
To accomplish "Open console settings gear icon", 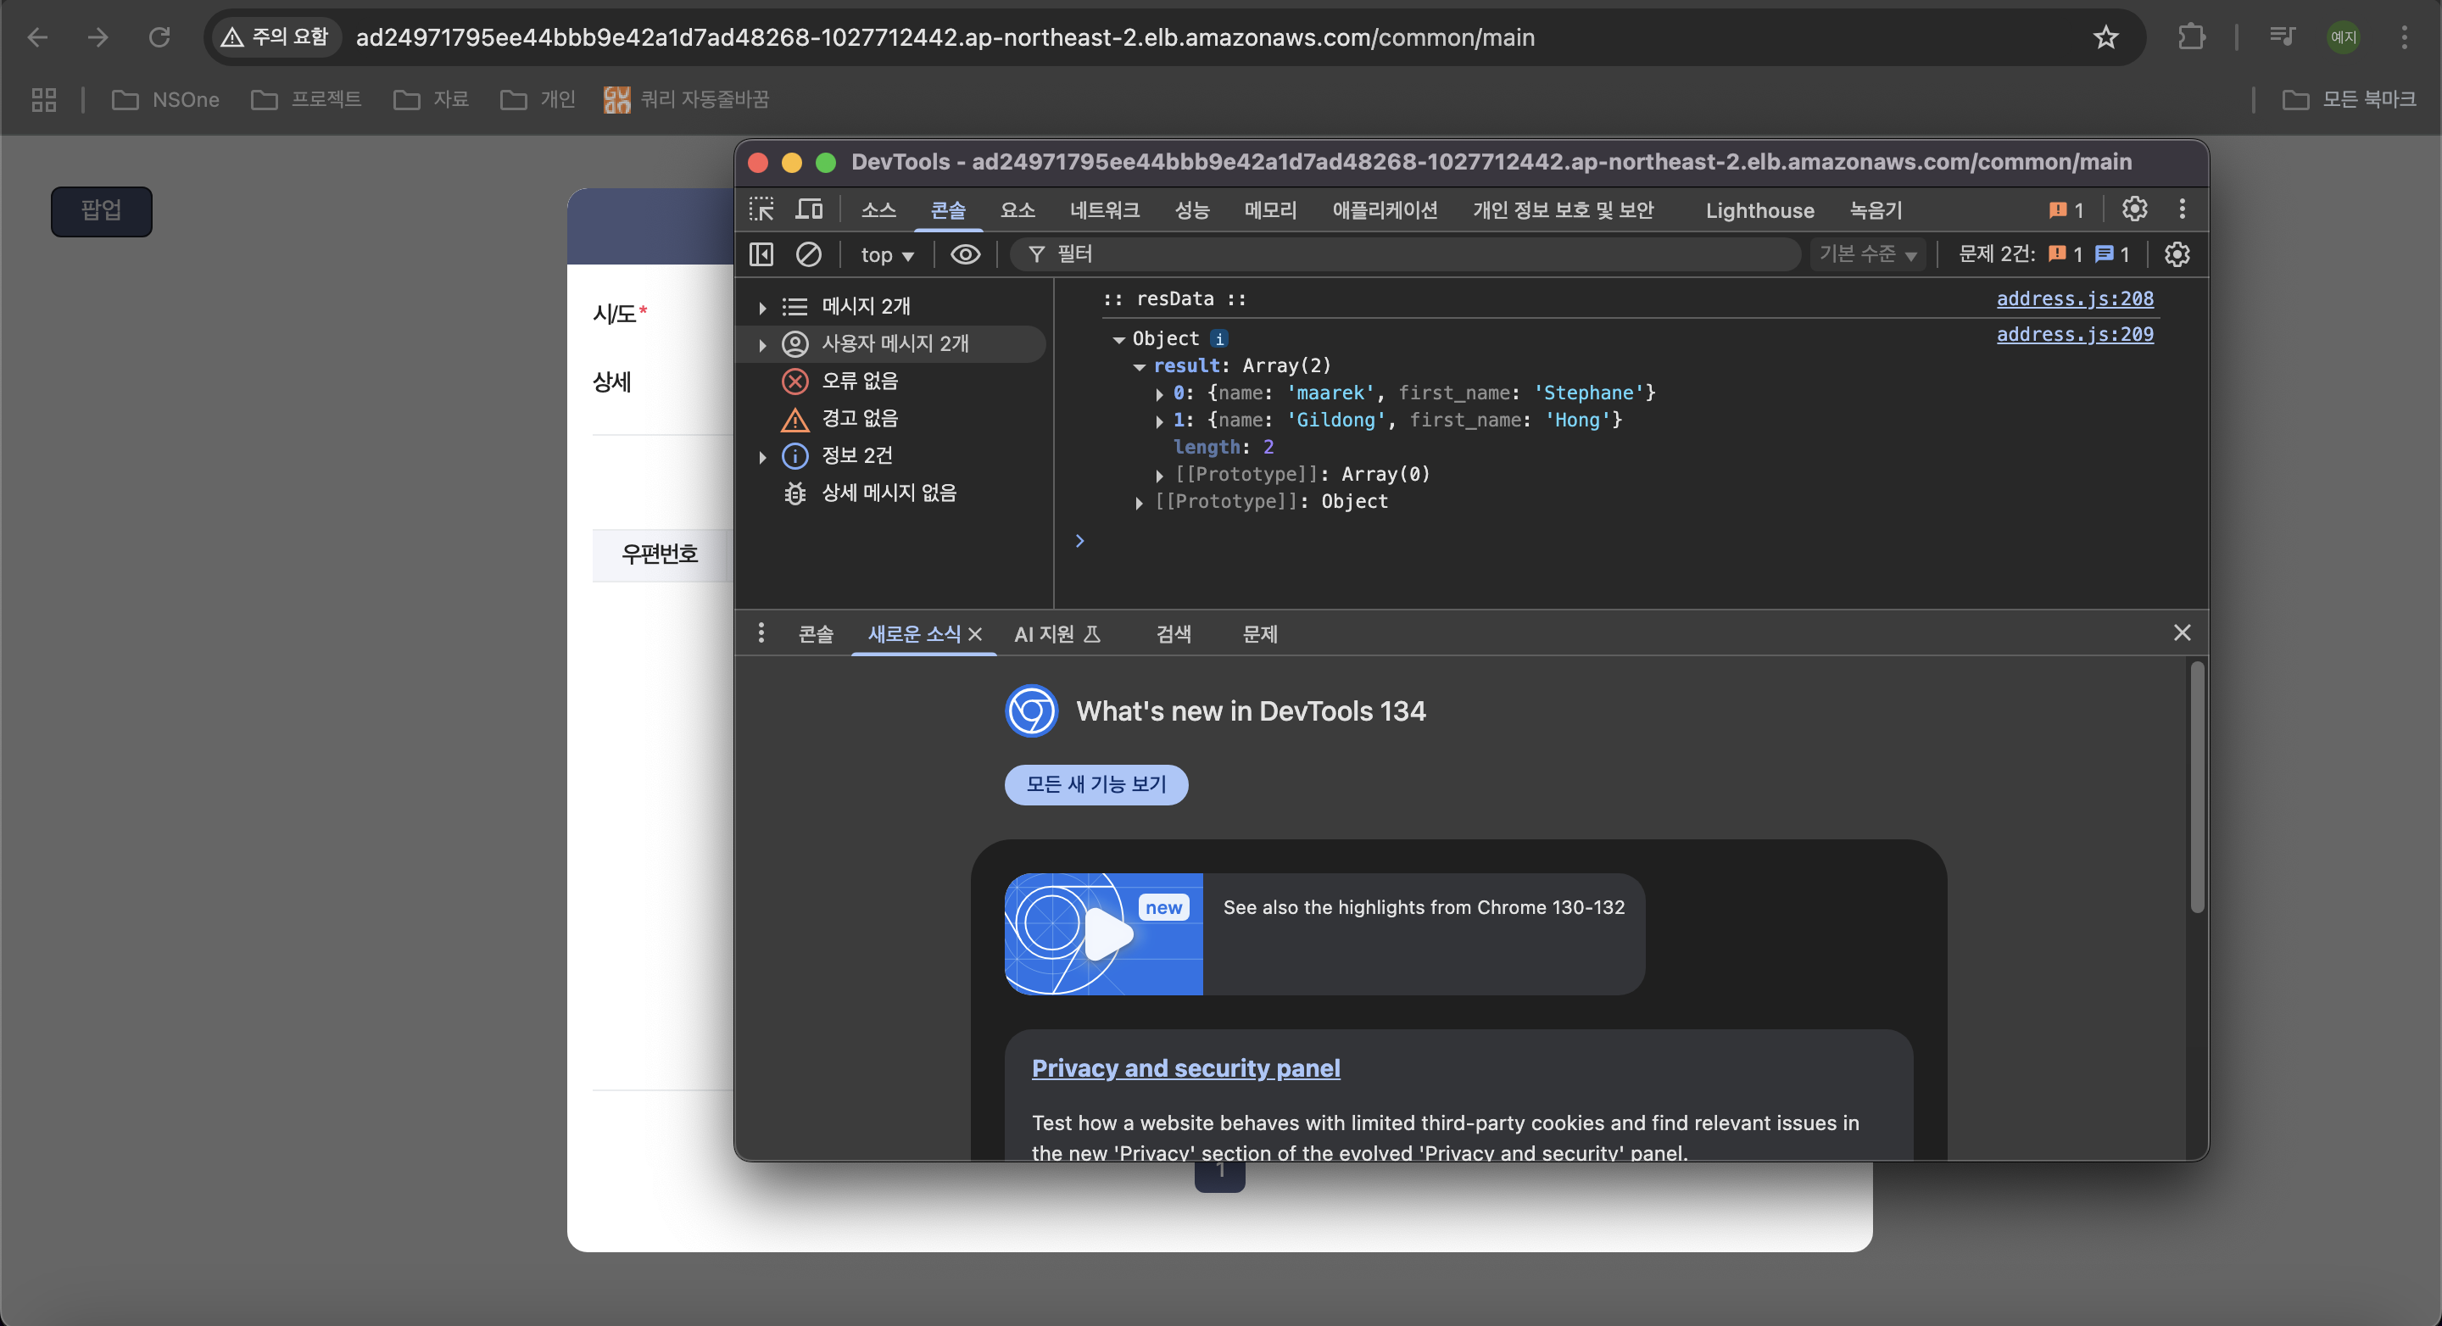I will [x=2177, y=254].
